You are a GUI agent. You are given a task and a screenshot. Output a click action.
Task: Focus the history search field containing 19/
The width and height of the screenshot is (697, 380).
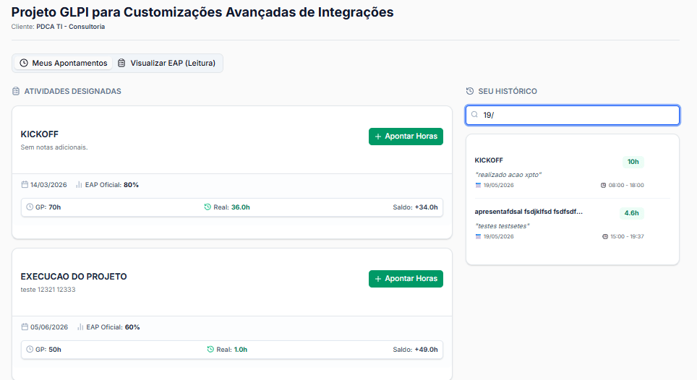573,115
